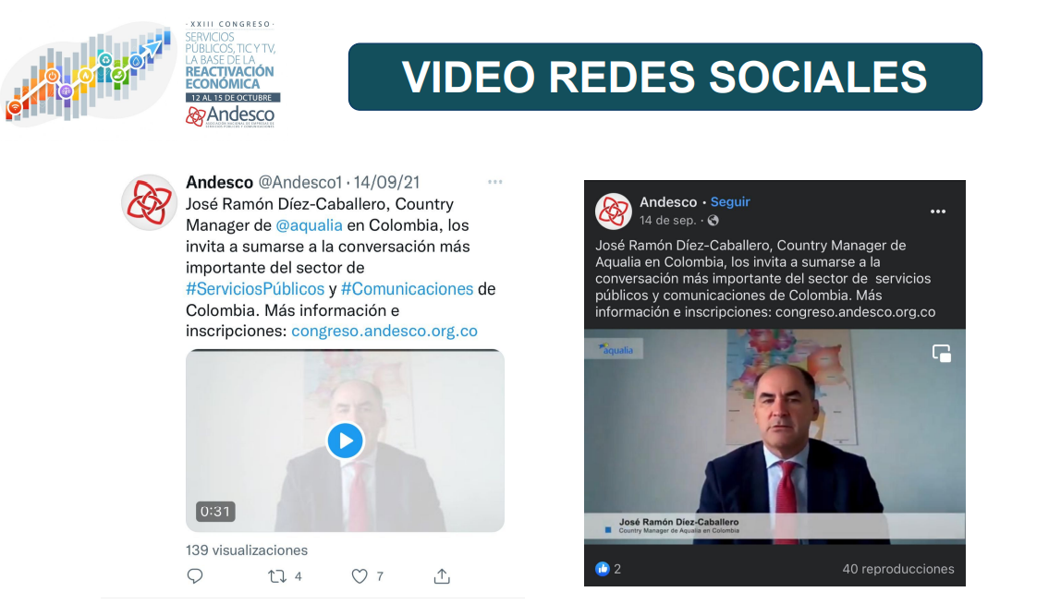This screenshot has width=1061, height=604.
Task: Click Andesco avatar on the tweet
Action: click(149, 202)
